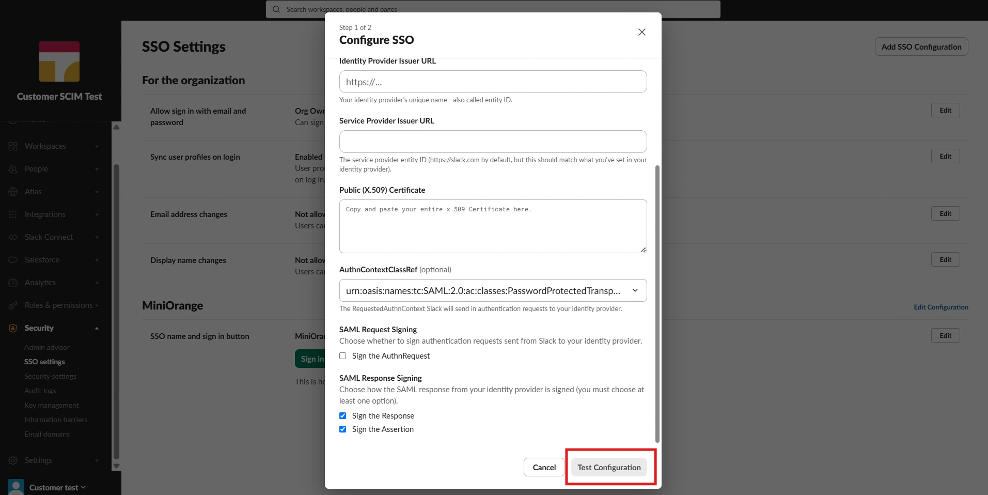Viewport: 988px width, 495px height.
Task: Click the Atlas globe icon
Action: pos(13,192)
